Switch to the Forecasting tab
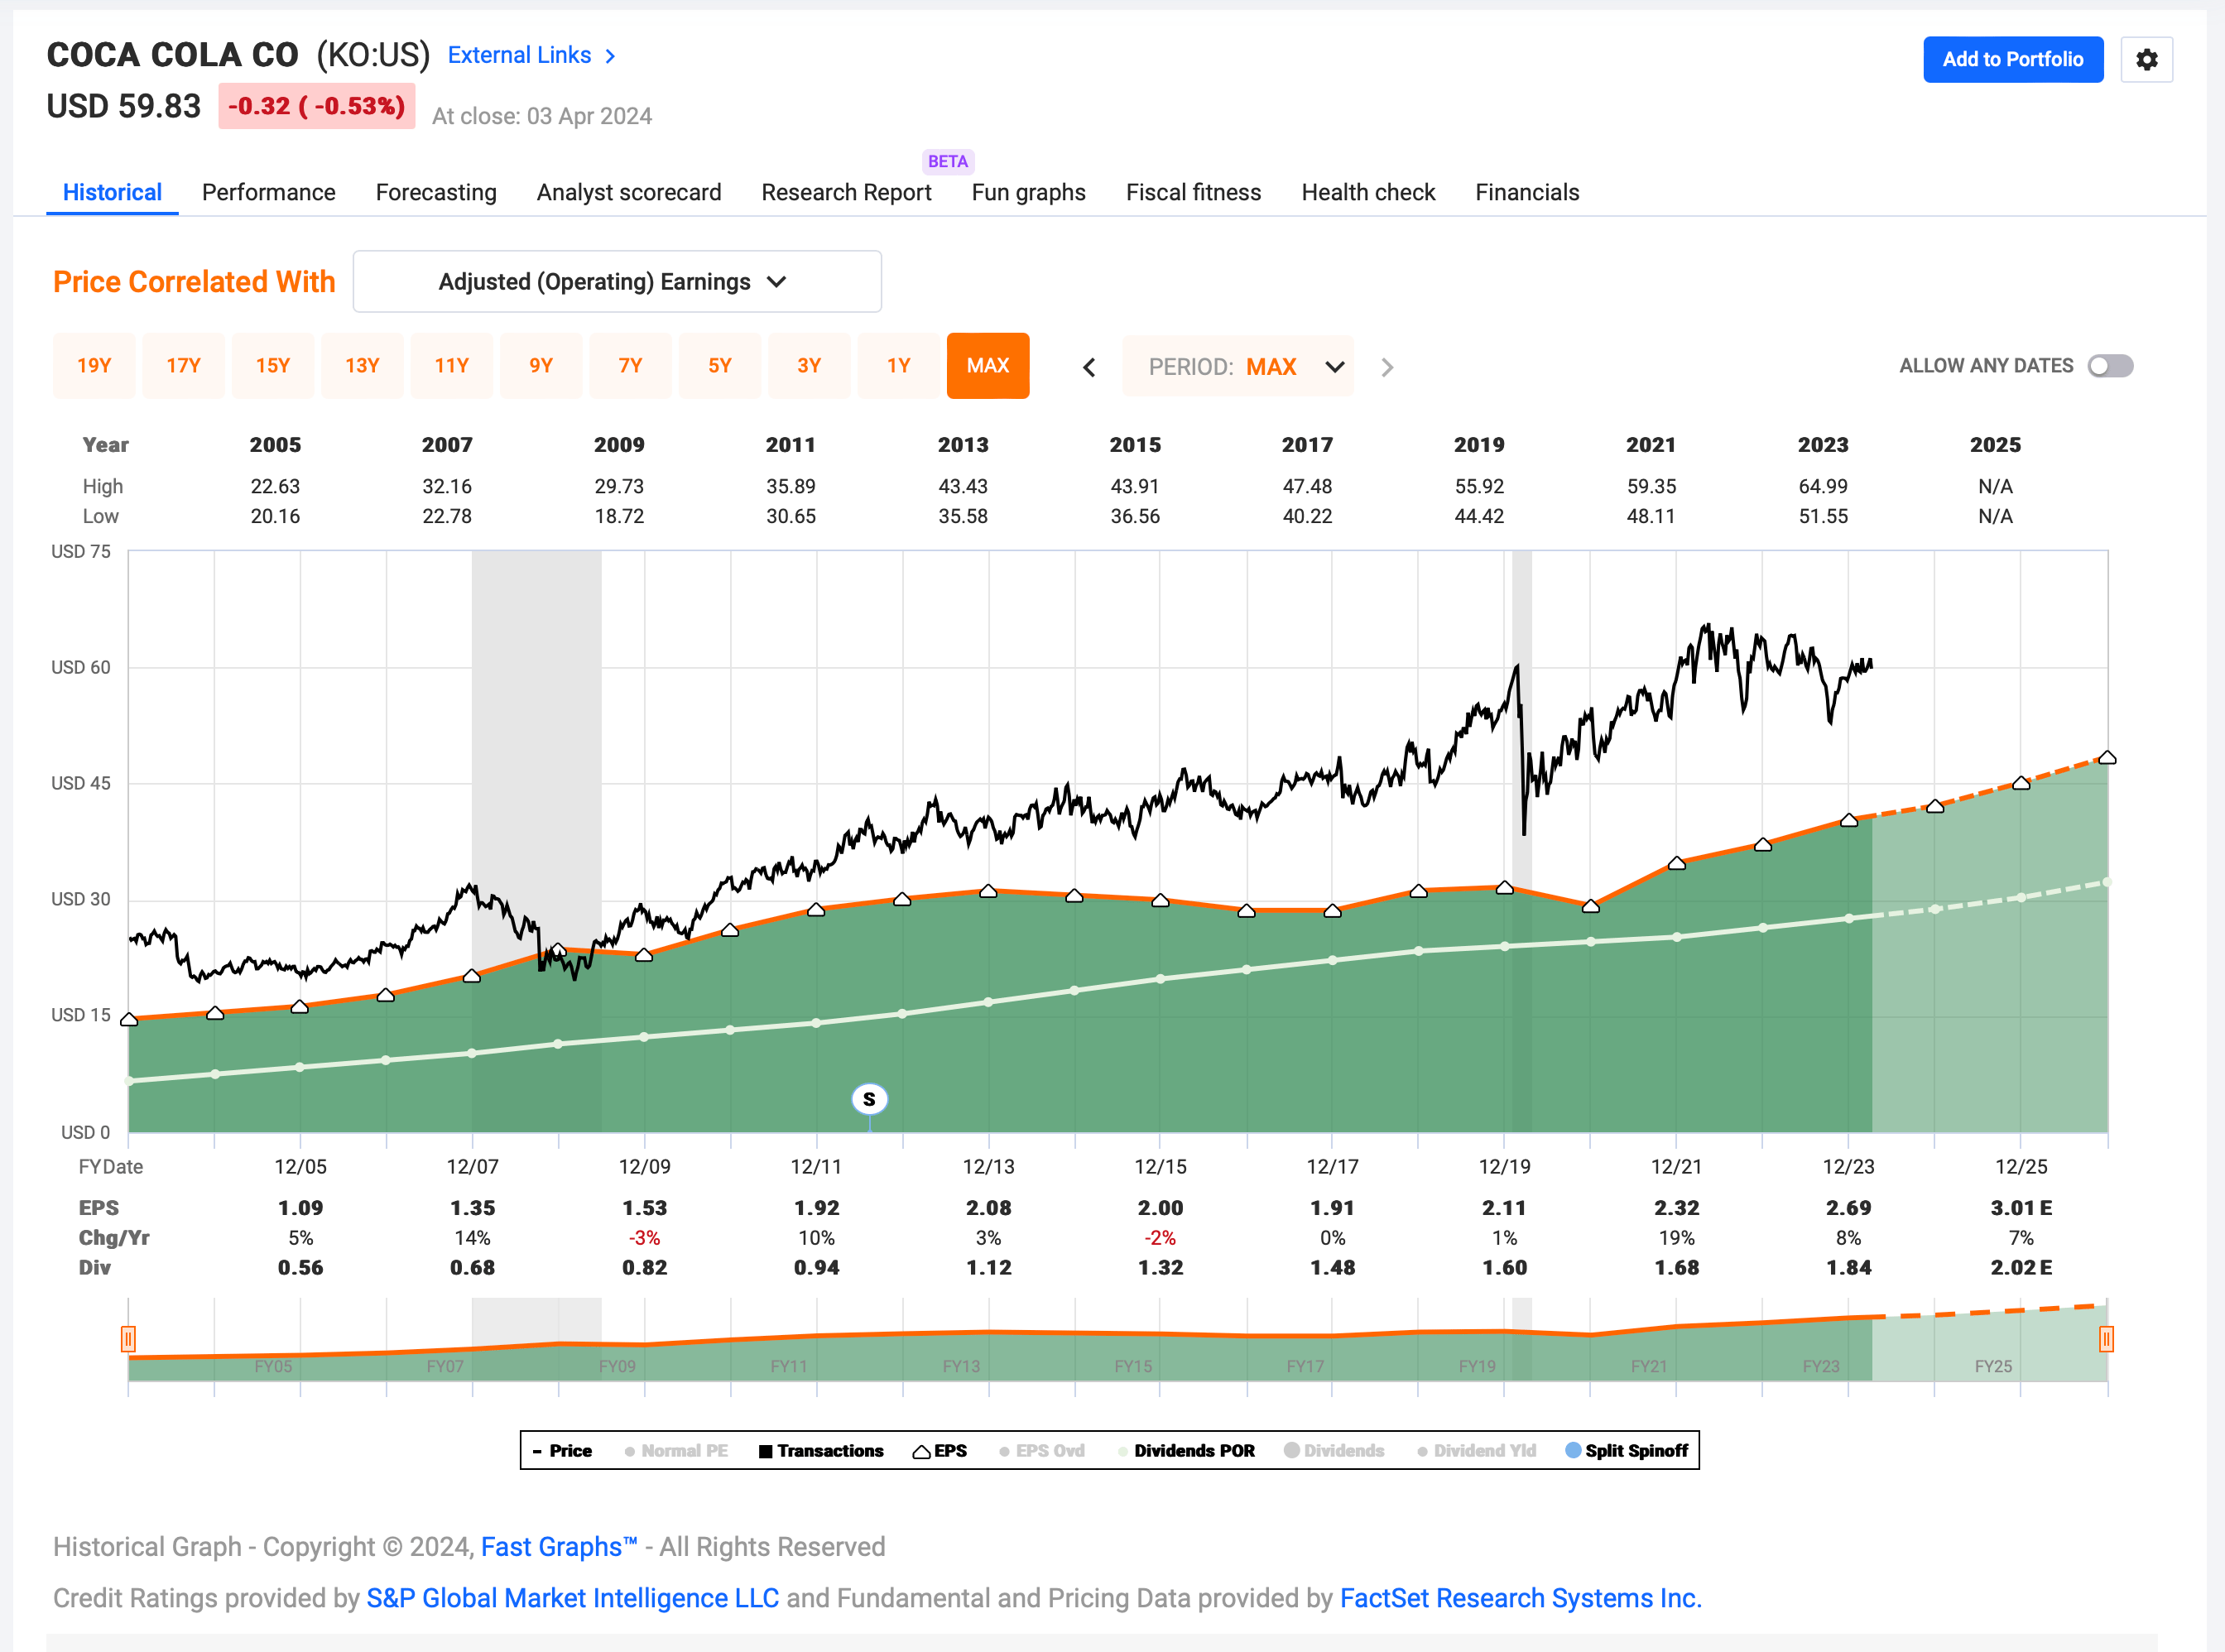The height and width of the screenshot is (1652, 2225). click(436, 192)
